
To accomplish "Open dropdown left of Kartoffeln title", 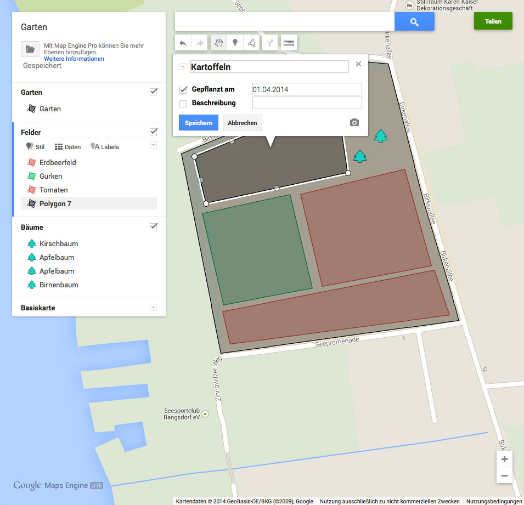I will (x=183, y=67).
